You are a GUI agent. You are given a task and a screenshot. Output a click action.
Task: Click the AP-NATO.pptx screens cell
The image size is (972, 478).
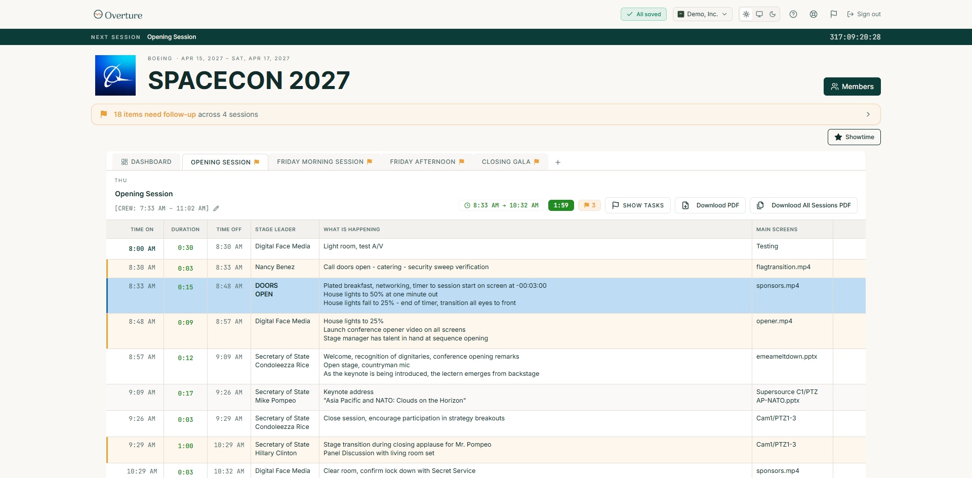[792, 398]
